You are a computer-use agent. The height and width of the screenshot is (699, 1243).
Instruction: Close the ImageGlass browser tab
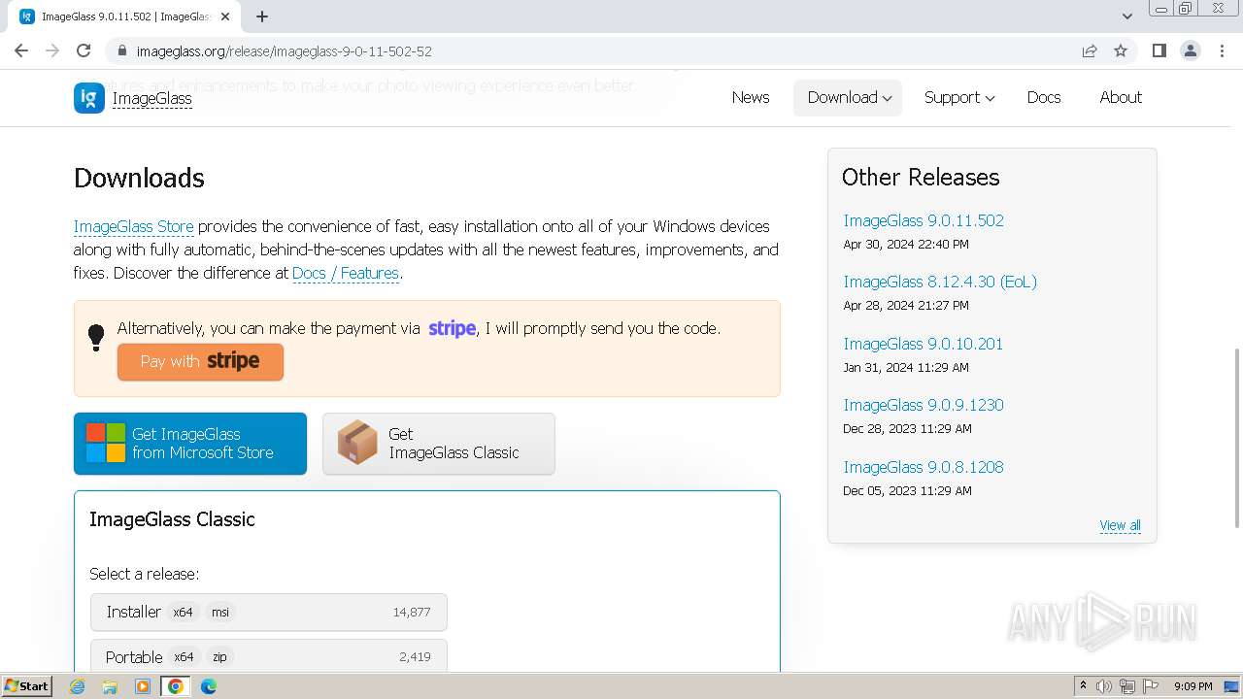(x=225, y=17)
